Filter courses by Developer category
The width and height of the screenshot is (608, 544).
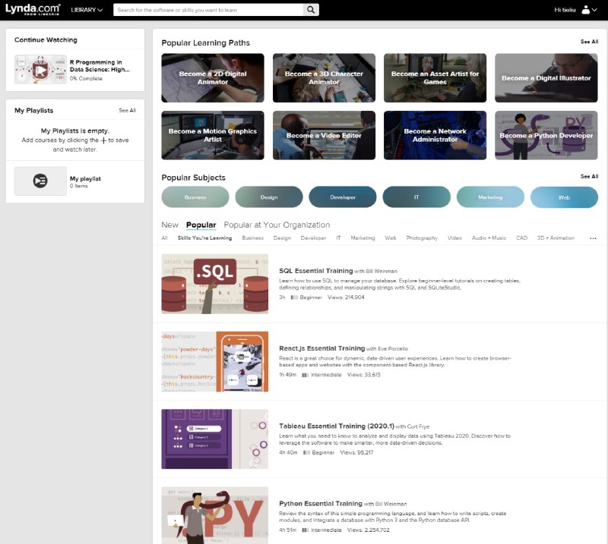(313, 238)
